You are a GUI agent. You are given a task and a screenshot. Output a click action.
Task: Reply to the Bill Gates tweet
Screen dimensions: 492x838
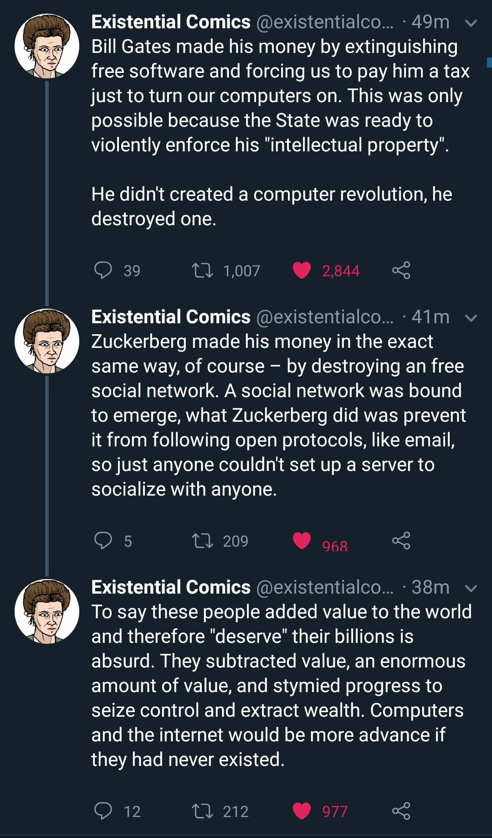click(x=103, y=270)
